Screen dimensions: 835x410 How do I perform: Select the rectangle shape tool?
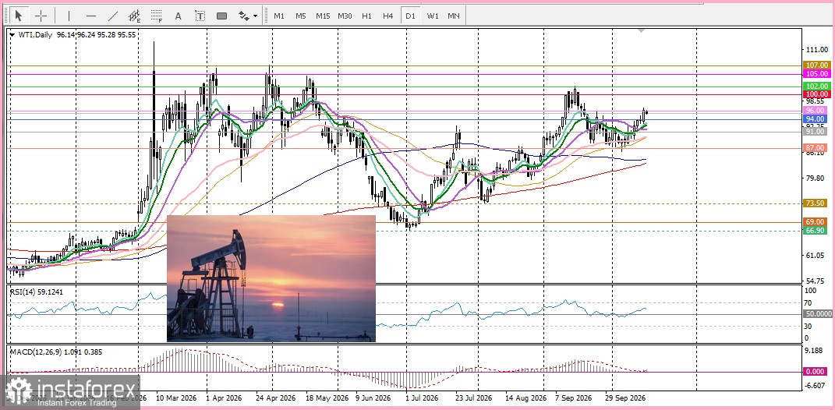point(222,16)
